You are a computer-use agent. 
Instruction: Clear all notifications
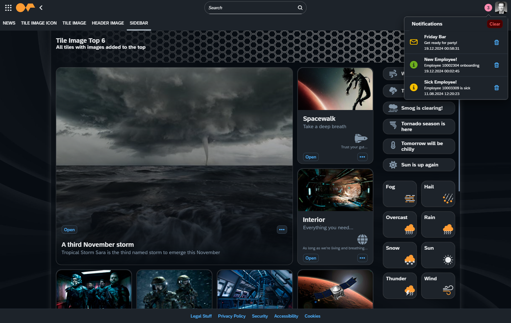click(x=494, y=24)
